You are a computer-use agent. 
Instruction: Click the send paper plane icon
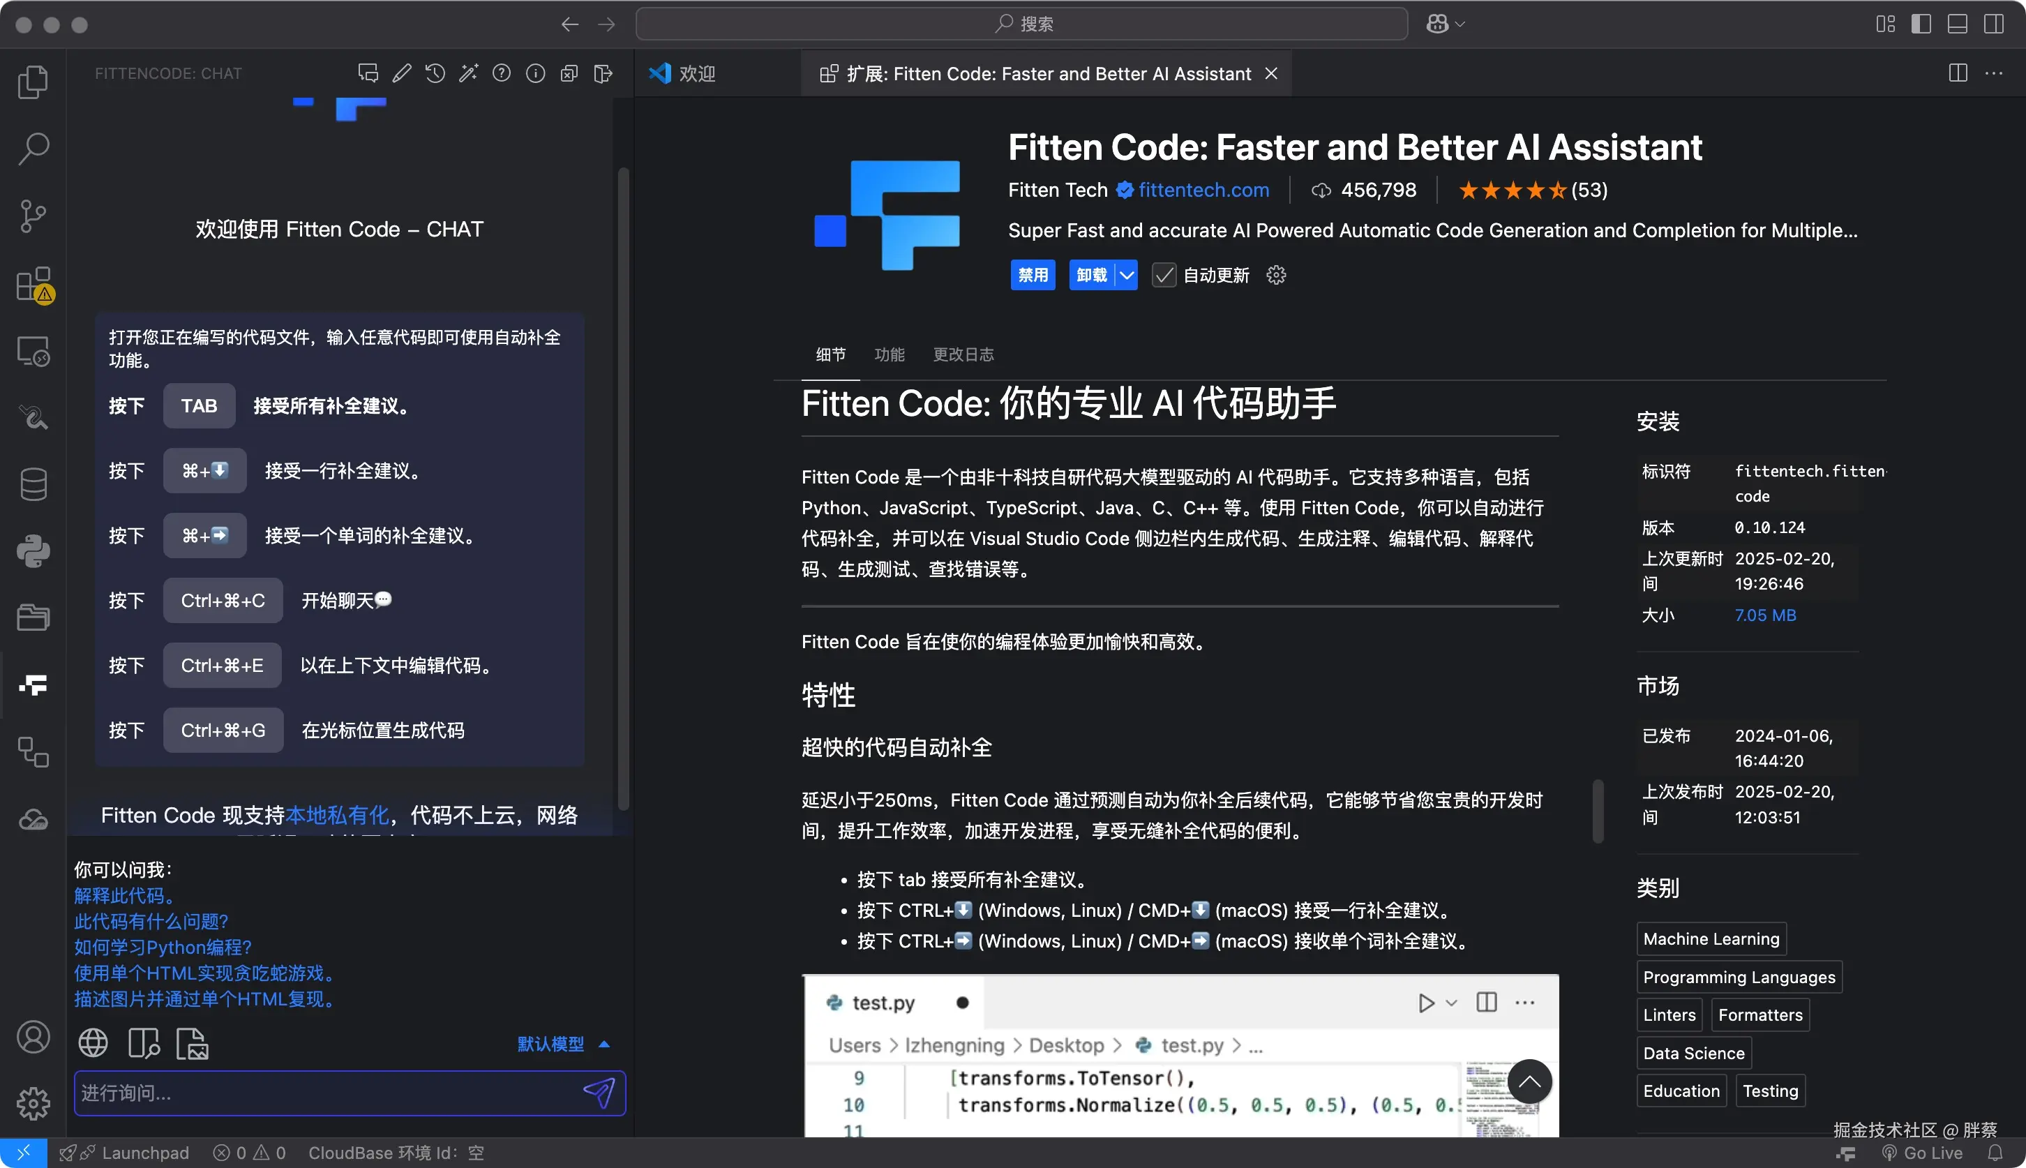[599, 1093]
